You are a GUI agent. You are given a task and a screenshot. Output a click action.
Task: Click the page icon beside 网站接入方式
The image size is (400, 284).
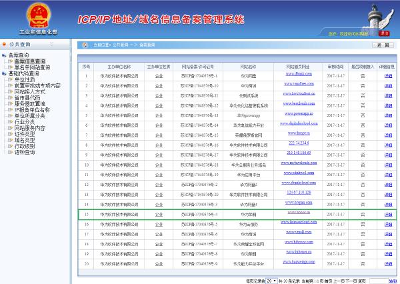coord(10,91)
